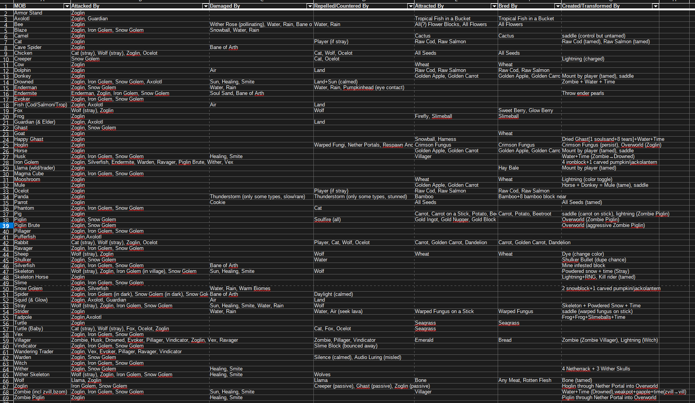Select the '4 ironblock+1 carved pumpkin/jackolantern' cell
Viewport: 695px width, 403px height.
coord(610,162)
